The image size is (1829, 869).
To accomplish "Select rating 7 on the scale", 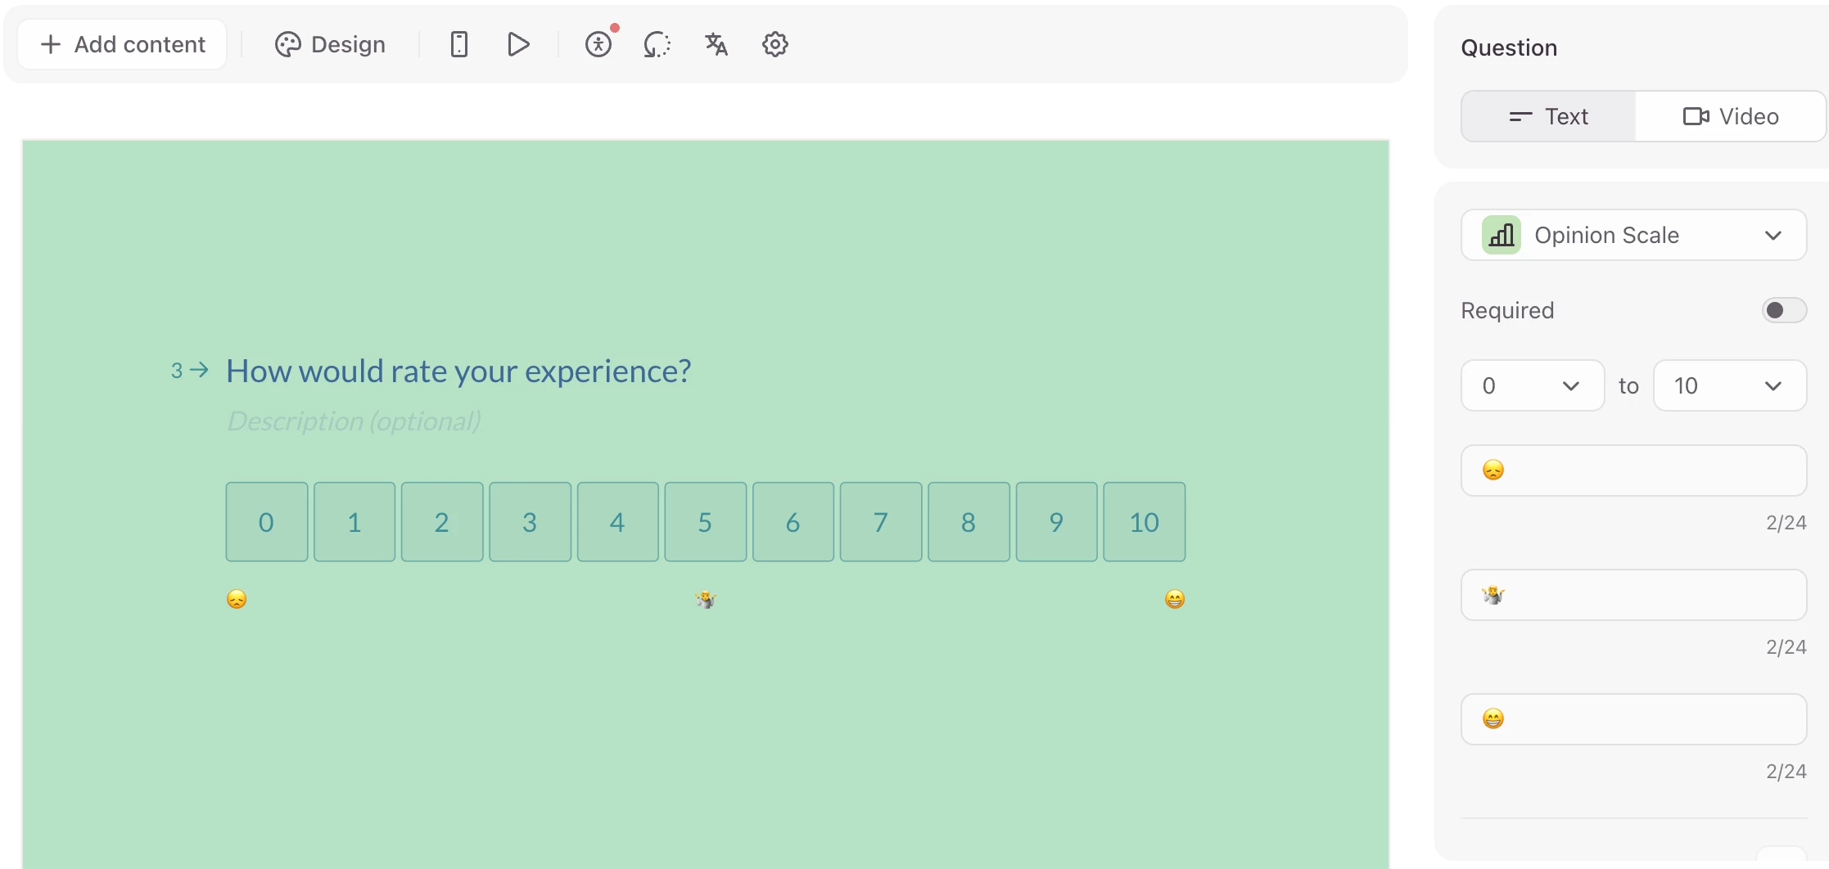I will (x=880, y=522).
